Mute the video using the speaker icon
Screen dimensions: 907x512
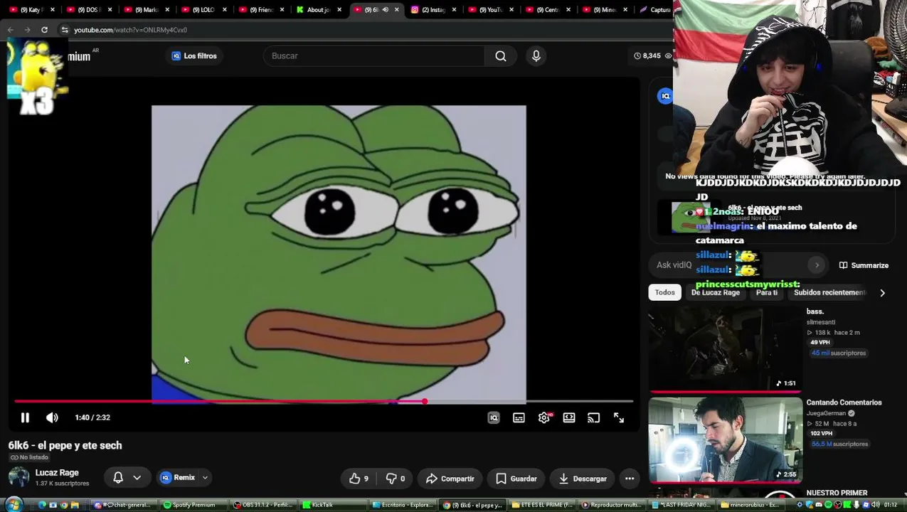(x=52, y=418)
